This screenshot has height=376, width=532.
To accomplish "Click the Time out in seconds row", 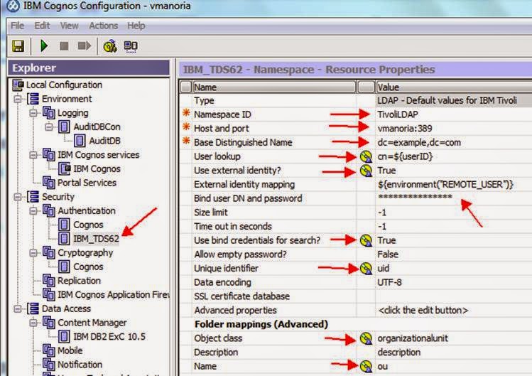I will click(x=356, y=226).
